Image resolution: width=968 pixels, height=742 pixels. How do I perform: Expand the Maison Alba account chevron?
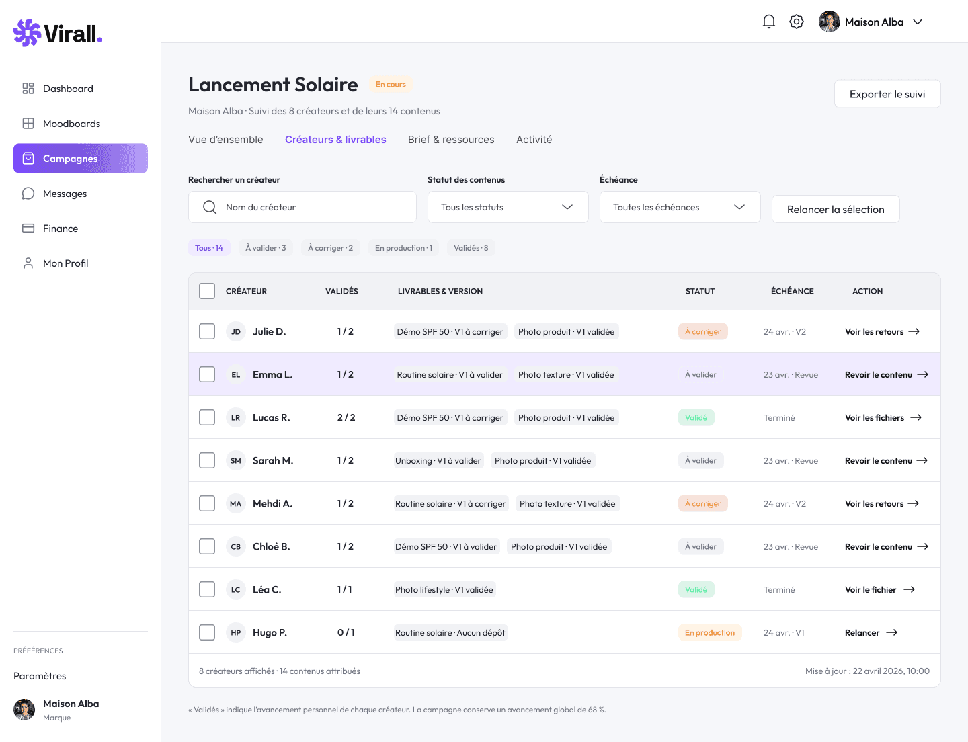(918, 22)
